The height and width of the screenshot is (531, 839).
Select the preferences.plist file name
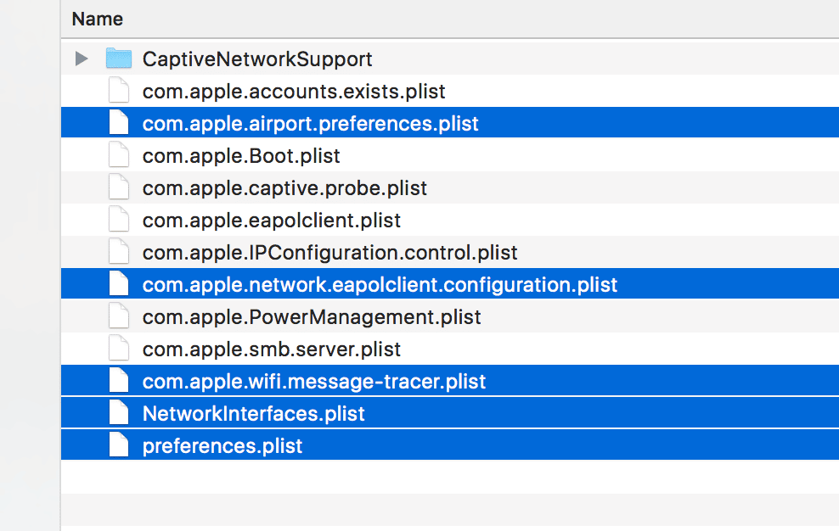222,446
